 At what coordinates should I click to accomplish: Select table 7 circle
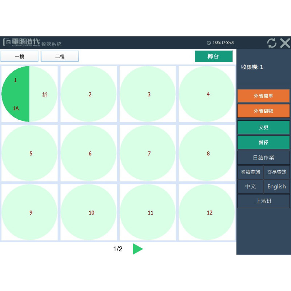pos(149,154)
